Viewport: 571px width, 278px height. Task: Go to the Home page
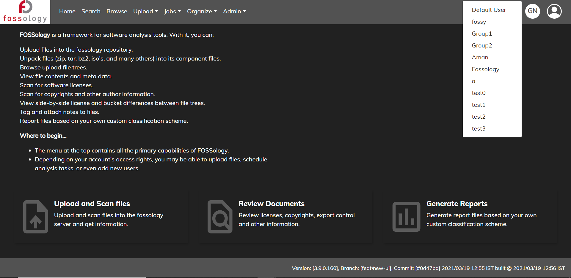coord(67,11)
